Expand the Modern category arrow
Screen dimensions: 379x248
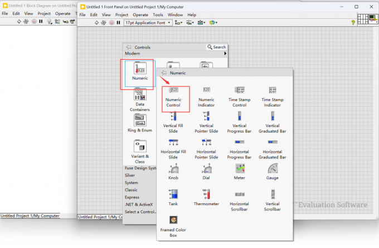coord(225,54)
